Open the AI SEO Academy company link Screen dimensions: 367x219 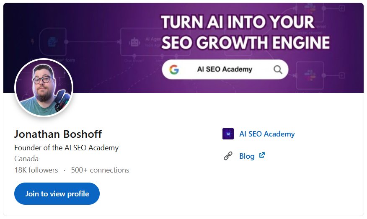(267, 134)
